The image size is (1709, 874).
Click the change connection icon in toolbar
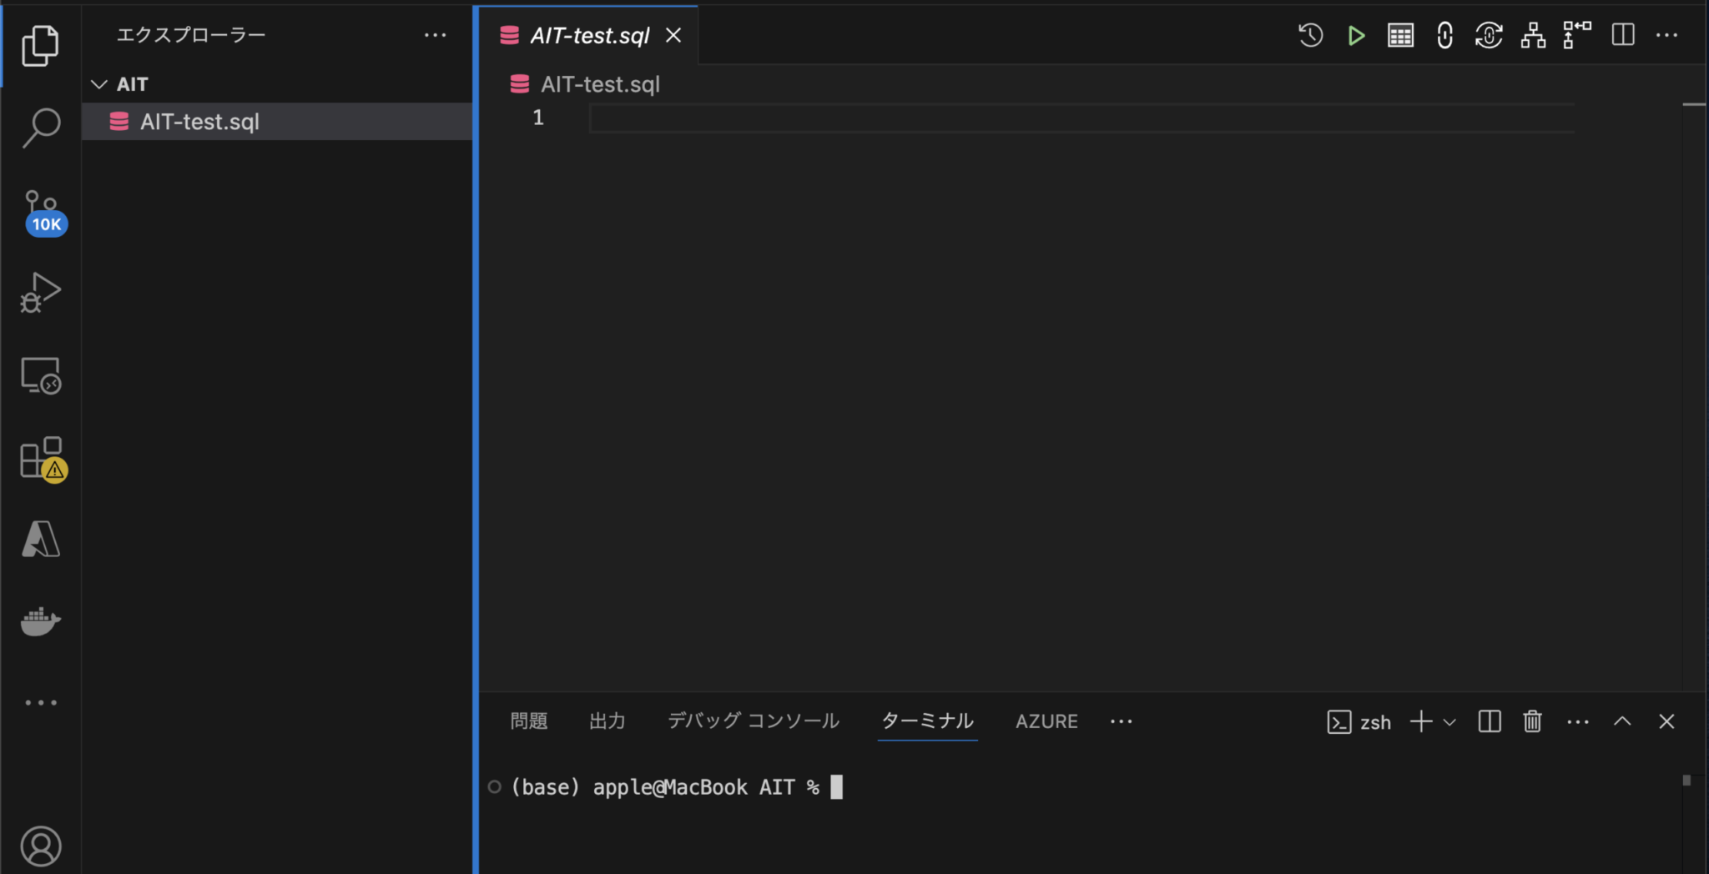(1490, 35)
